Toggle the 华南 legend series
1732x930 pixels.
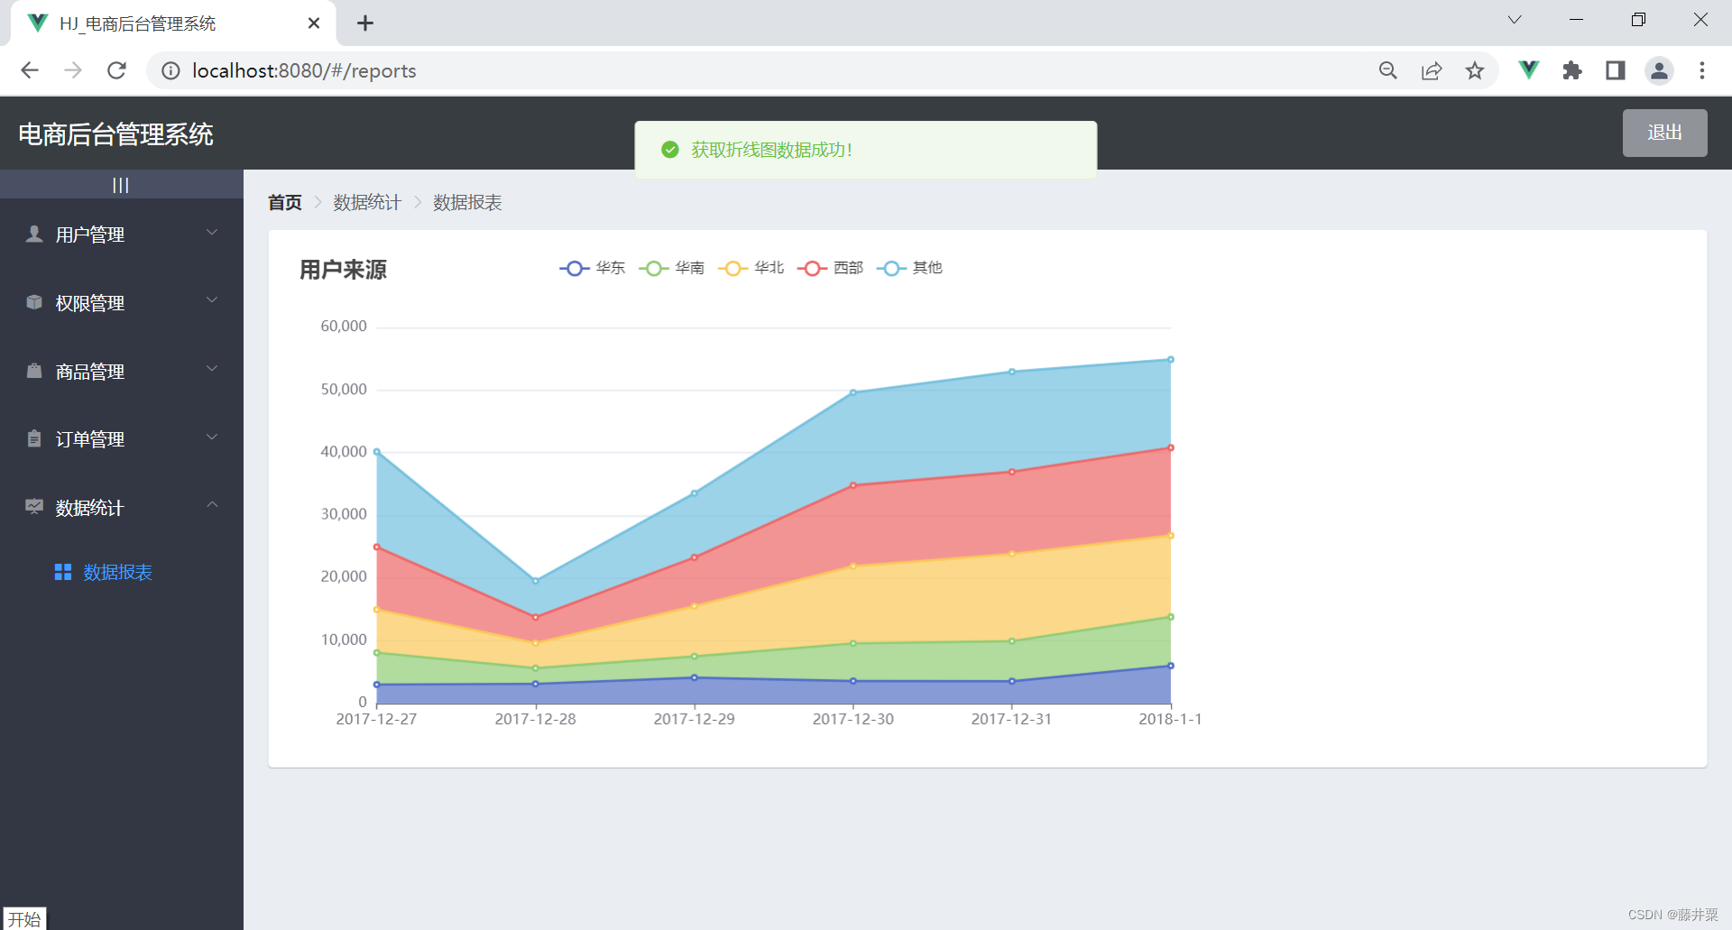[x=671, y=268]
